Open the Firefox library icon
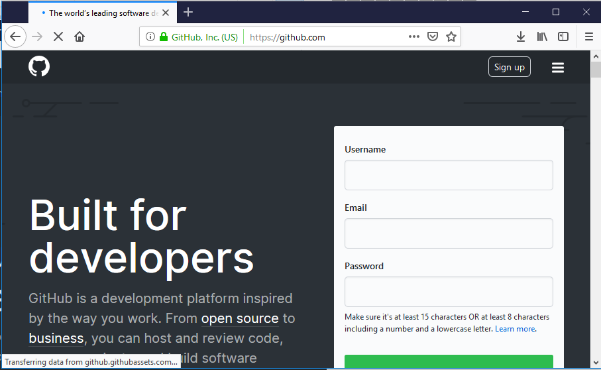Image resolution: width=601 pixels, height=370 pixels. 542,37
